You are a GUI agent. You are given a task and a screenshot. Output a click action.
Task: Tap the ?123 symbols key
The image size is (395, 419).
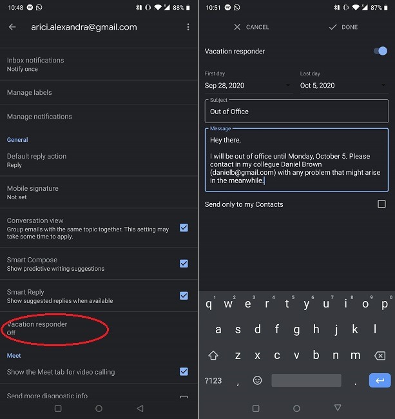tap(213, 380)
